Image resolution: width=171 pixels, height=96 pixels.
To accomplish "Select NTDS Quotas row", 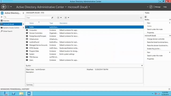I will (x=84, y=48).
